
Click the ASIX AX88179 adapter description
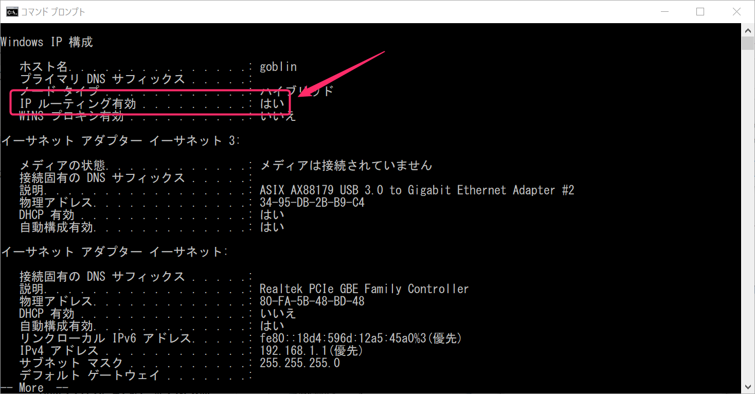coord(417,190)
